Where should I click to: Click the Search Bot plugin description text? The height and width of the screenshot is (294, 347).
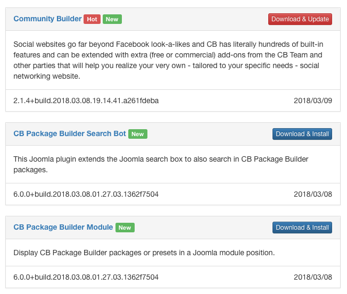161,164
